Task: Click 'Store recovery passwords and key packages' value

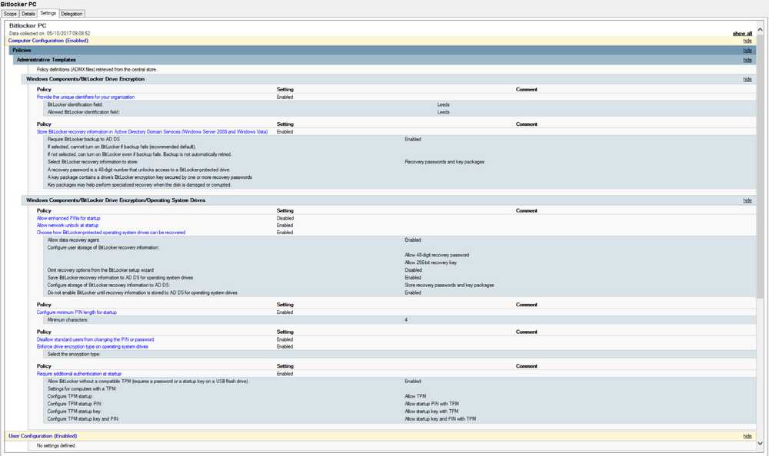Action: (x=449, y=285)
